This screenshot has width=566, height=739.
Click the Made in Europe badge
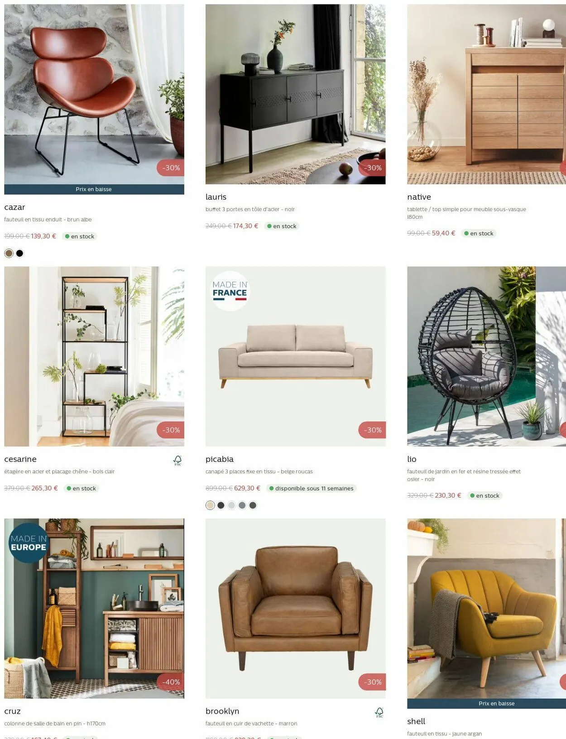click(x=28, y=543)
